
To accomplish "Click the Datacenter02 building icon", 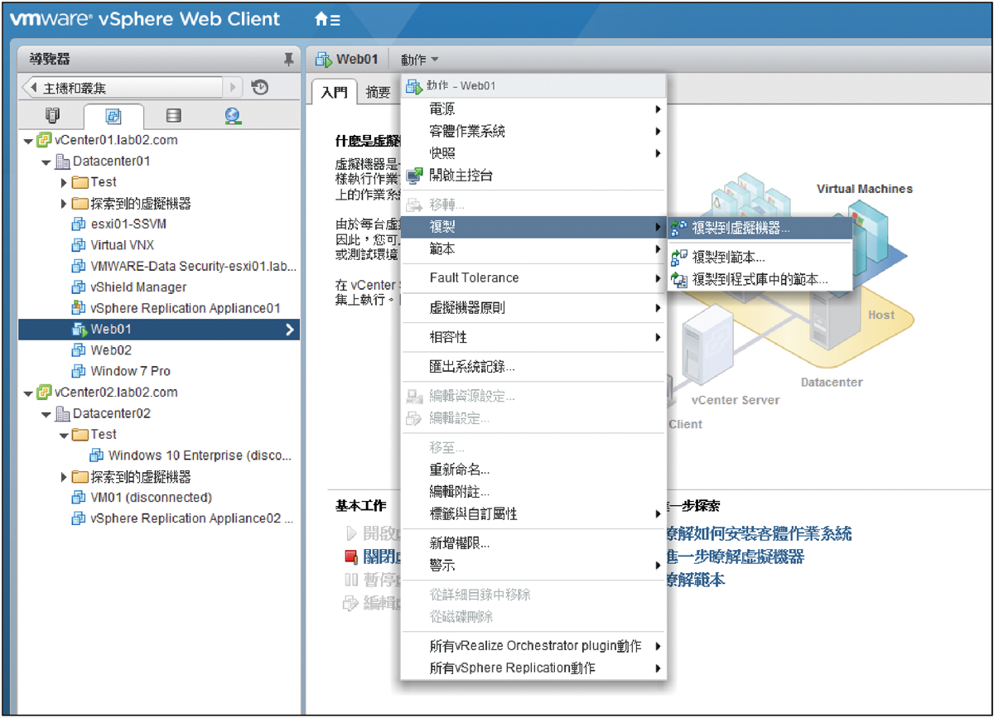I will coord(63,413).
